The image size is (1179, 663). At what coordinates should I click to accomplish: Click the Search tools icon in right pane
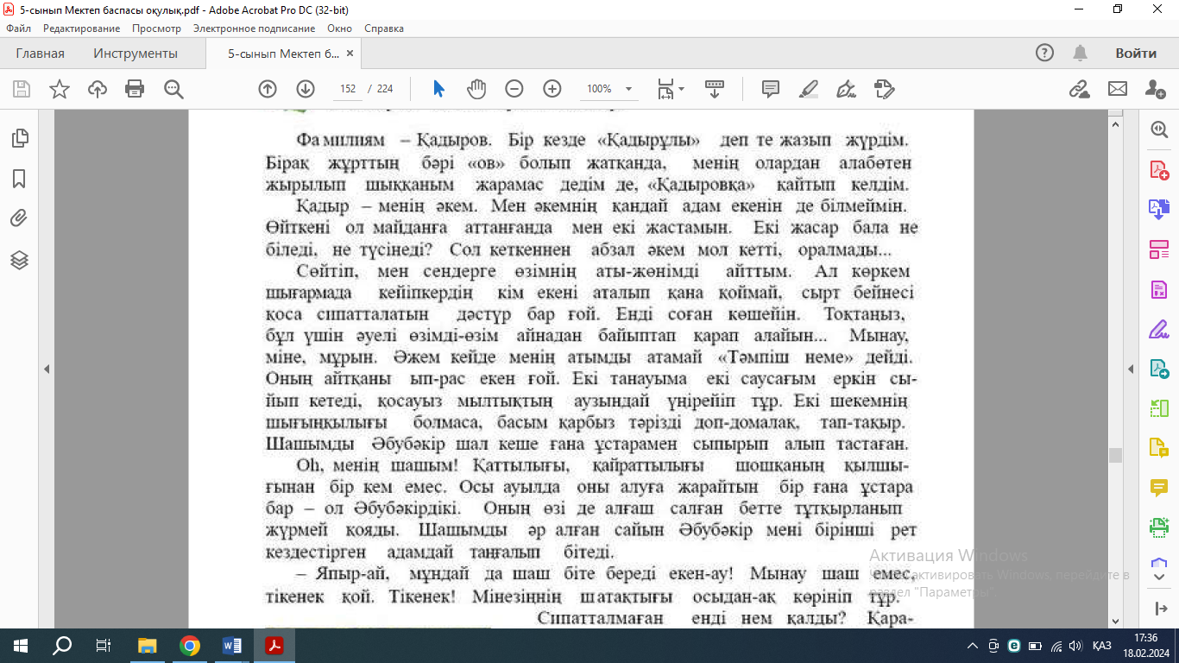[1159, 129]
